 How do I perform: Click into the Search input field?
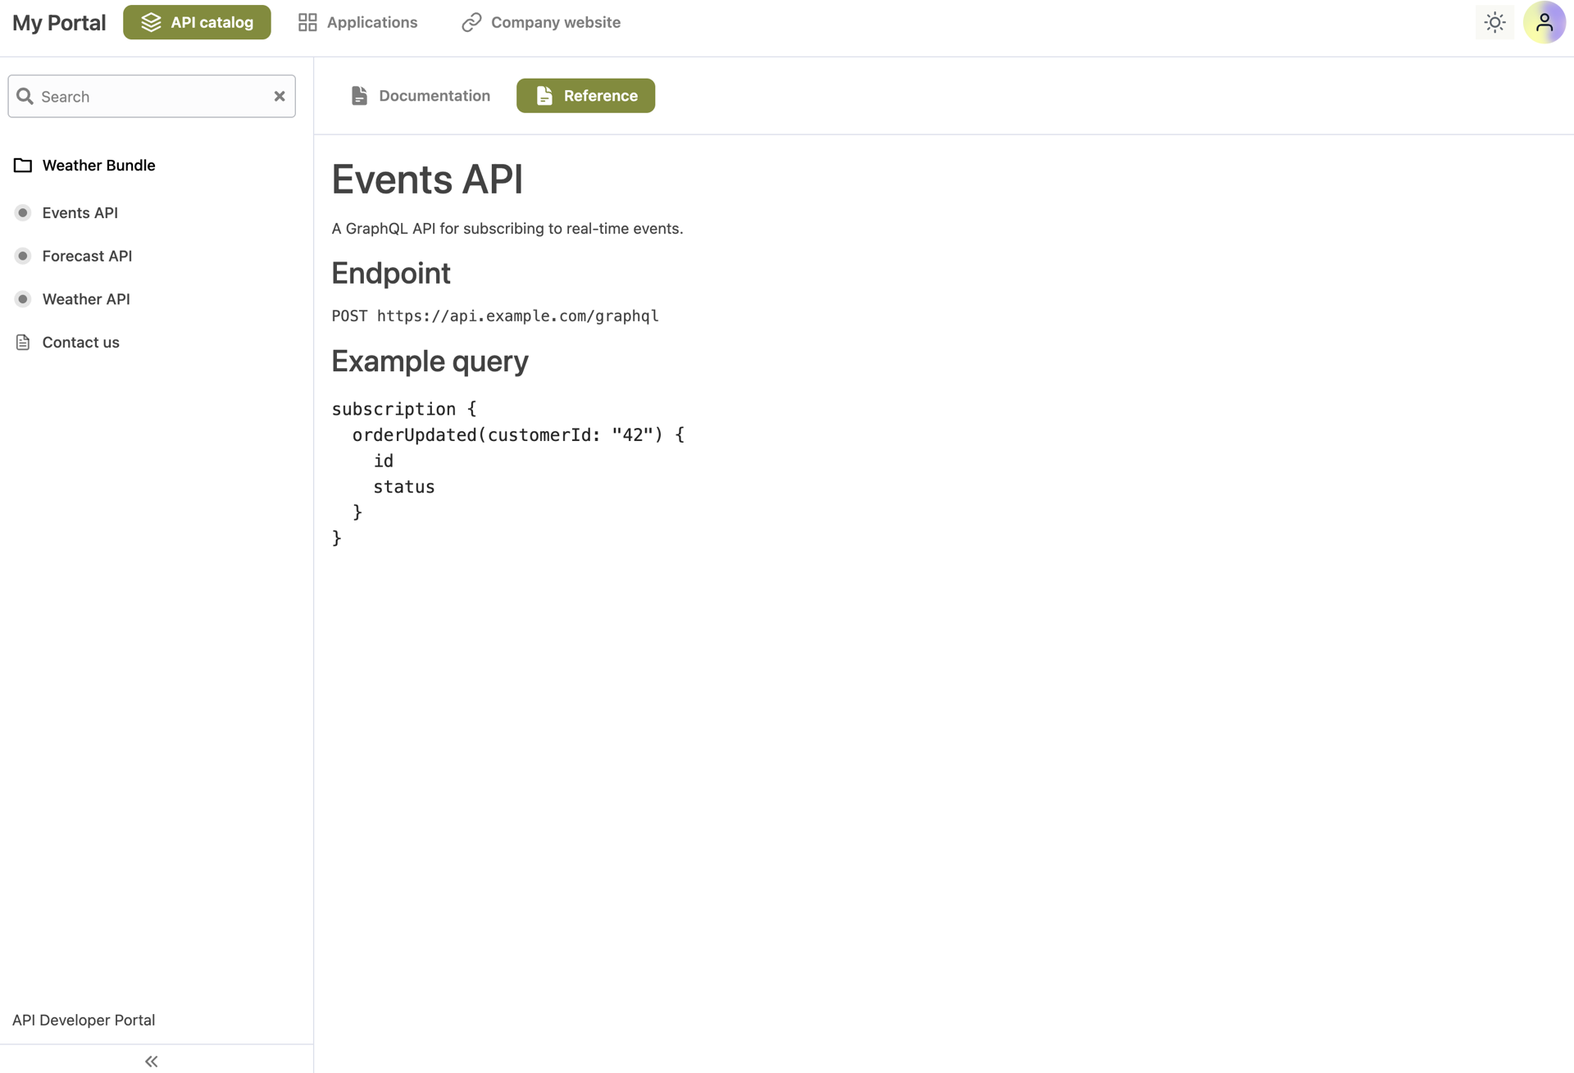(152, 96)
